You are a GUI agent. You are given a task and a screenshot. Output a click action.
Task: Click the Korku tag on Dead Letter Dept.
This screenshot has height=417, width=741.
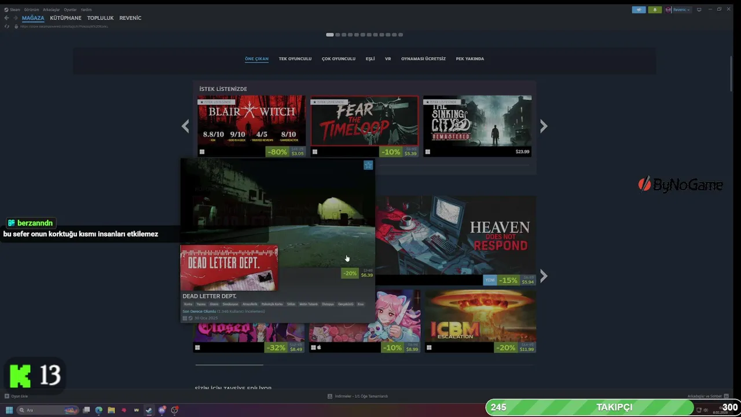pyautogui.click(x=188, y=304)
